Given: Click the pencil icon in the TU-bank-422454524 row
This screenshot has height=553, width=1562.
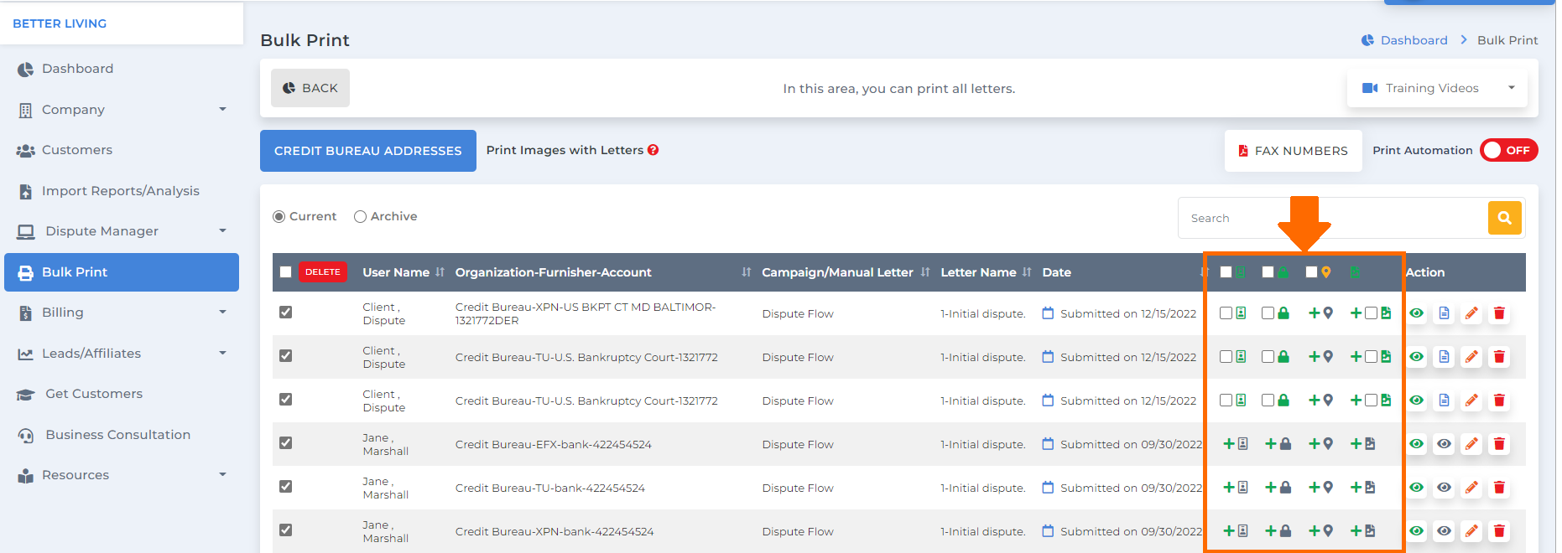Looking at the screenshot, I should (x=1471, y=488).
